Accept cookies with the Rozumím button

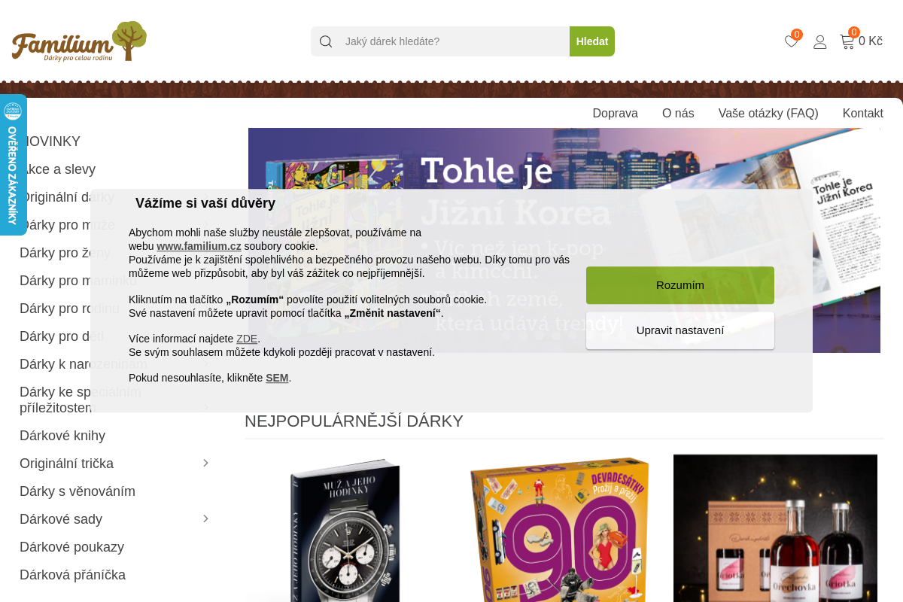(x=680, y=285)
